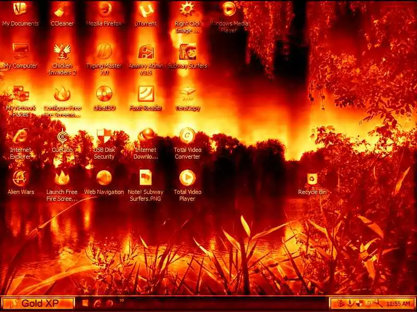
Task: Launch Foxit Reader from the desktop
Action: [146, 98]
